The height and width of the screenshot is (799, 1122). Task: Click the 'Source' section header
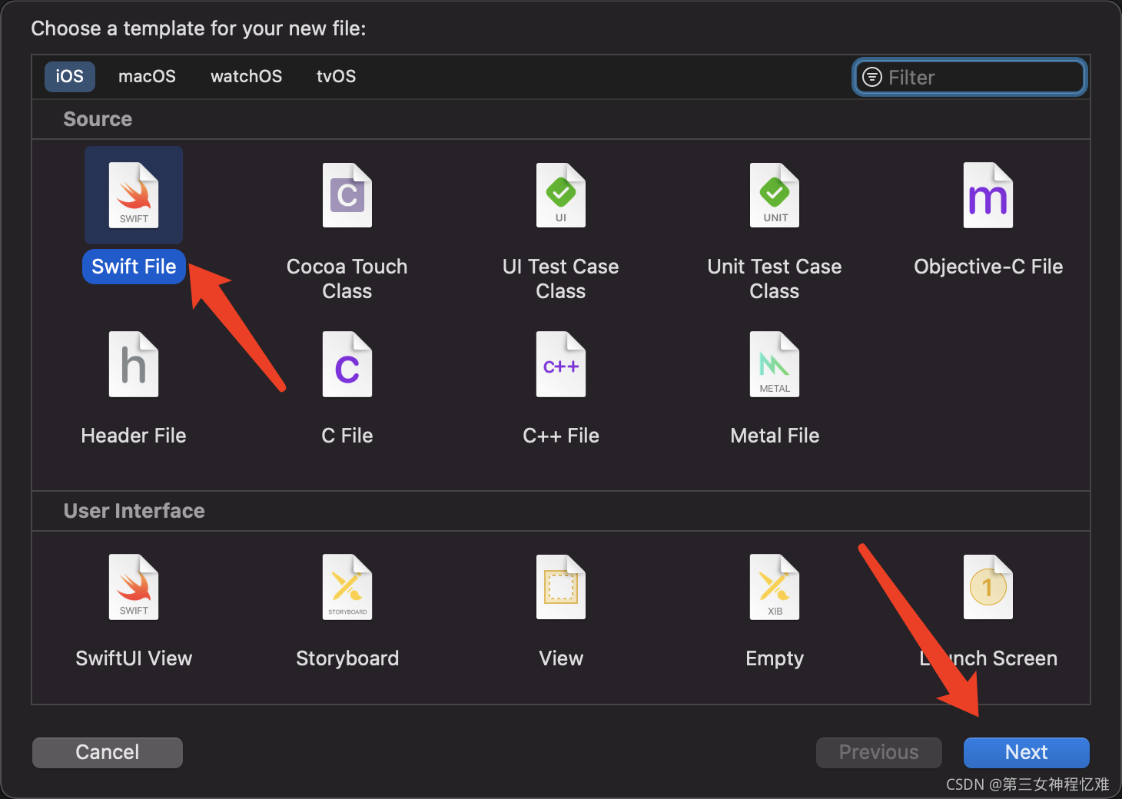(x=98, y=119)
